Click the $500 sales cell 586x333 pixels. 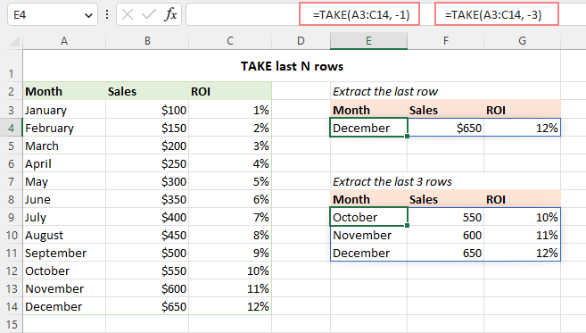click(x=147, y=253)
